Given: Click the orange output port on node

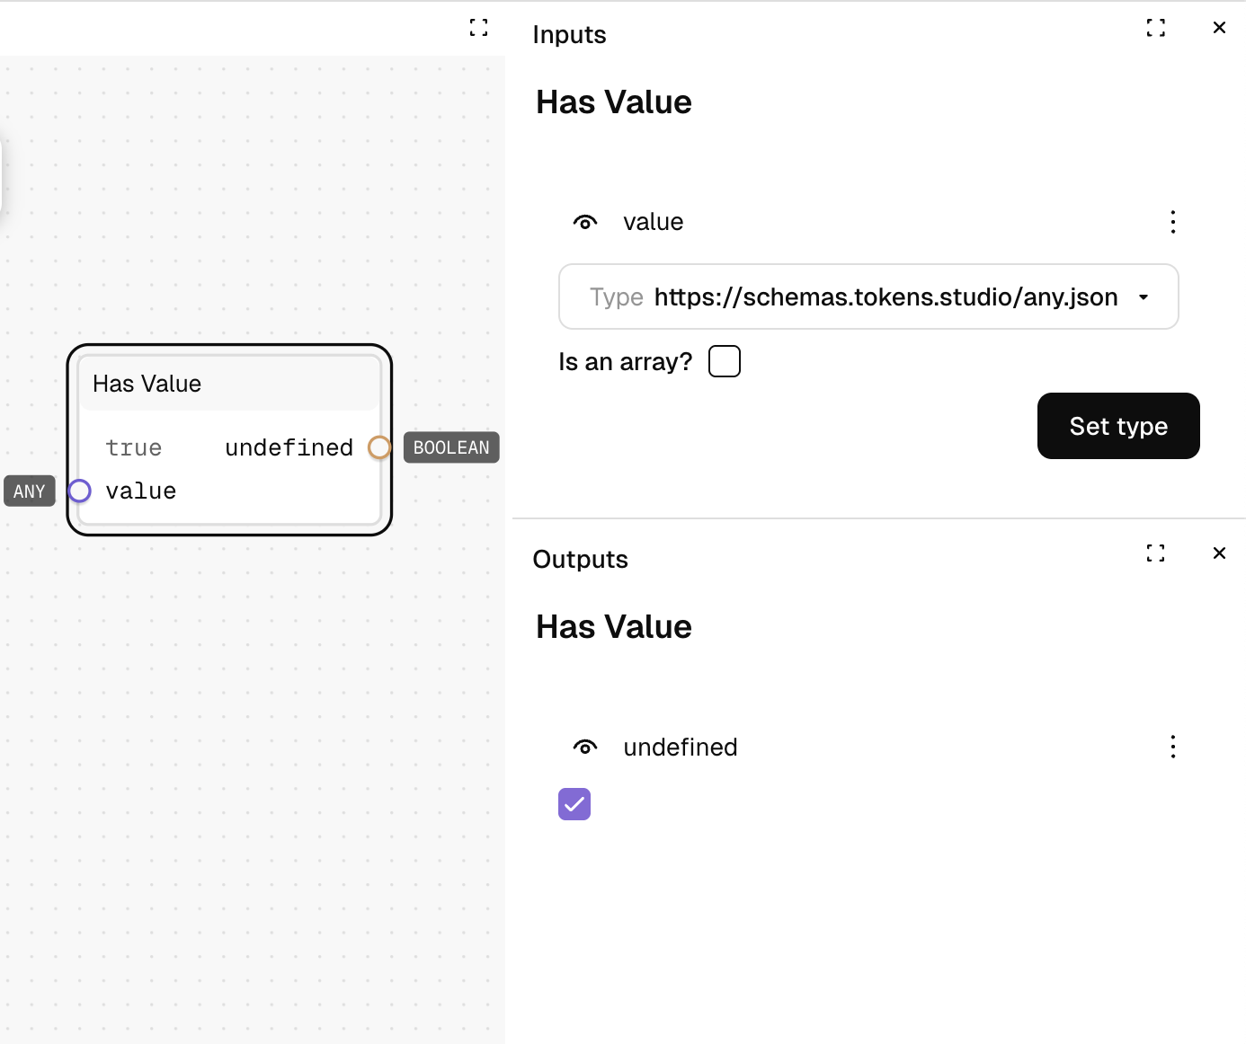Looking at the screenshot, I should (x=379, y=447).
